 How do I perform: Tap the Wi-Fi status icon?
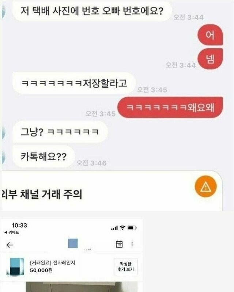click(122, 227)
